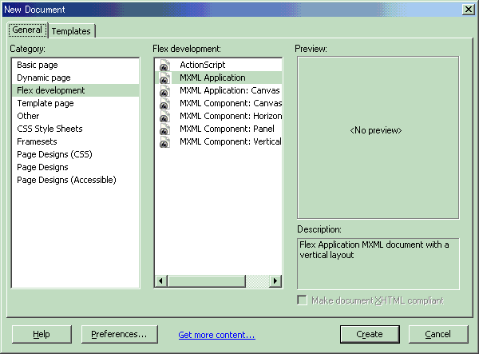Close the New Document dialog
479x354 pixels.
click(x=469, y=10)
